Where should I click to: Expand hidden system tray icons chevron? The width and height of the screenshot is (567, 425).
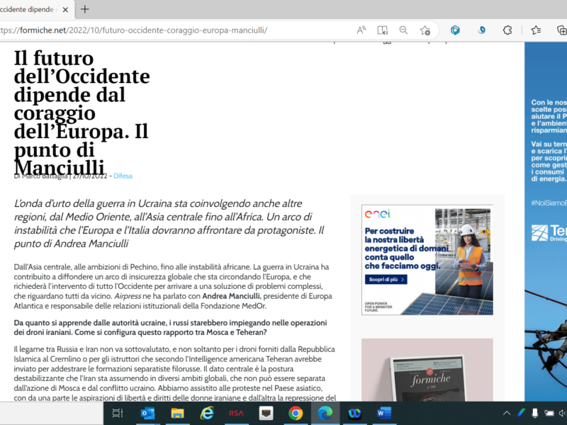(x=507, y=413)
